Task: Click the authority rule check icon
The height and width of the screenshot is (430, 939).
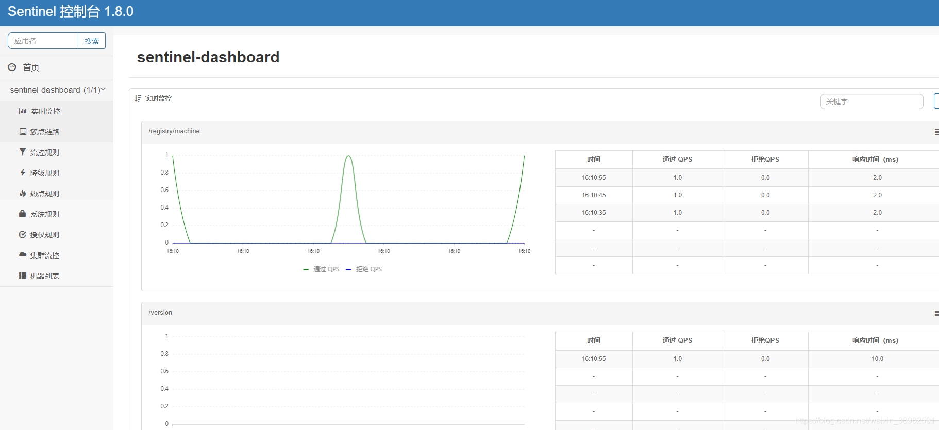Action: 23,234
